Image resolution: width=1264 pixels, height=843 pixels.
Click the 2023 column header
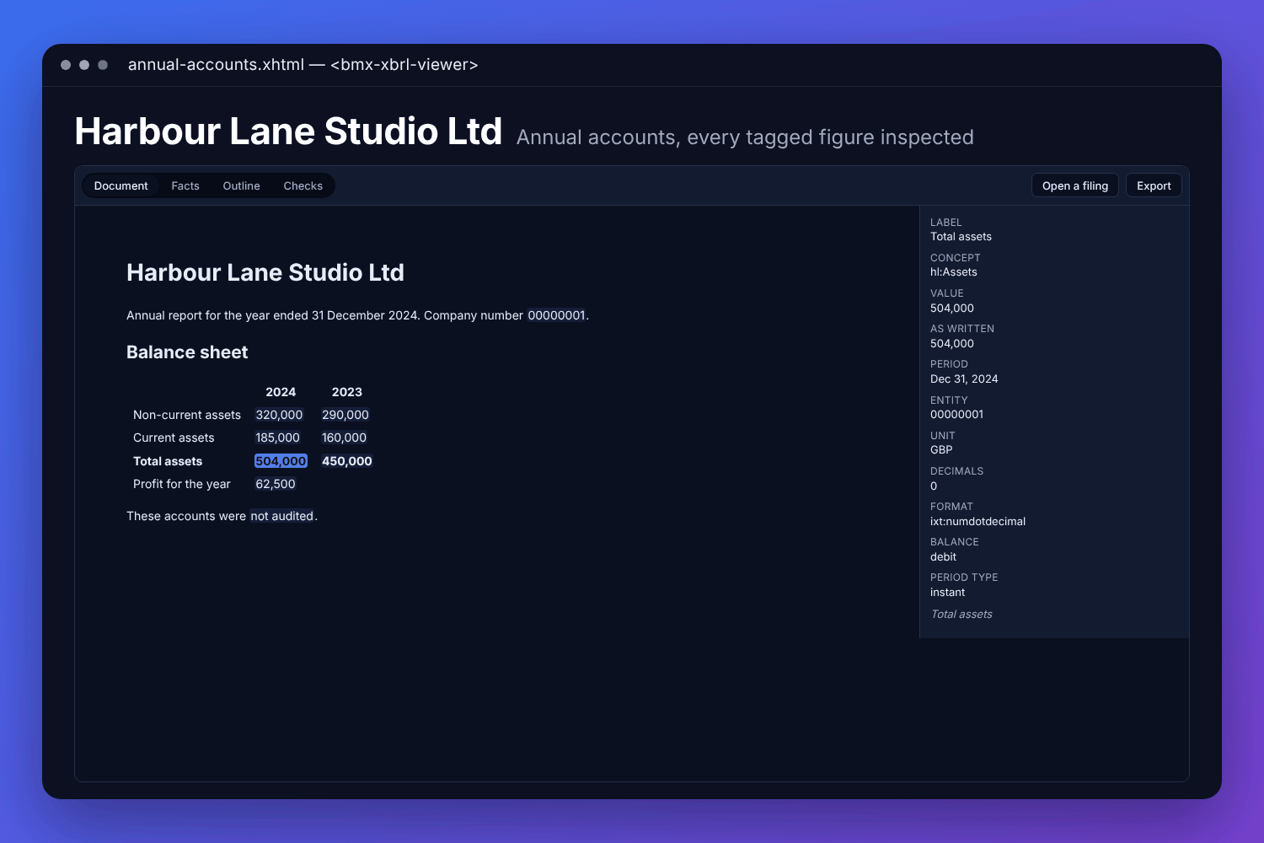coord(346,392)
